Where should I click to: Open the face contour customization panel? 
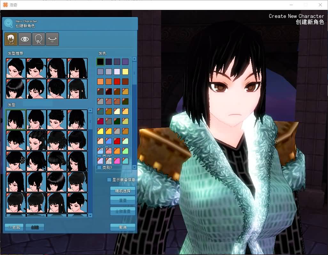[x=39, y=39]
